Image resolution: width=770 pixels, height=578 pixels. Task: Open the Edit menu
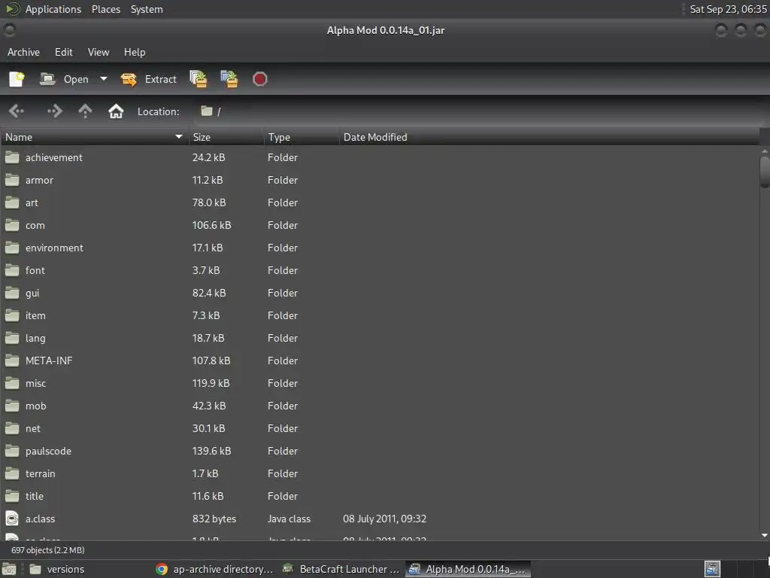point(63,52)
